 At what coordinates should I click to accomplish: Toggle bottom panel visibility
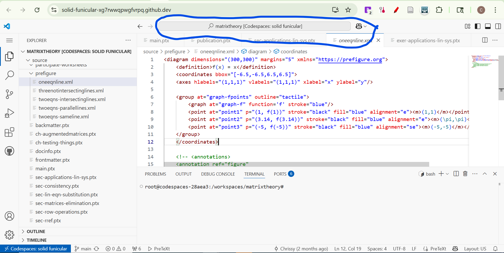tap(488, 26)
